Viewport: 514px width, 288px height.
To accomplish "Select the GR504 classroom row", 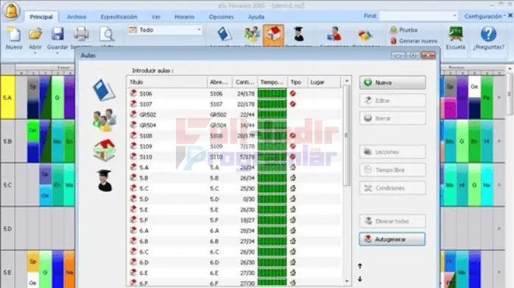I will [234, 125].
